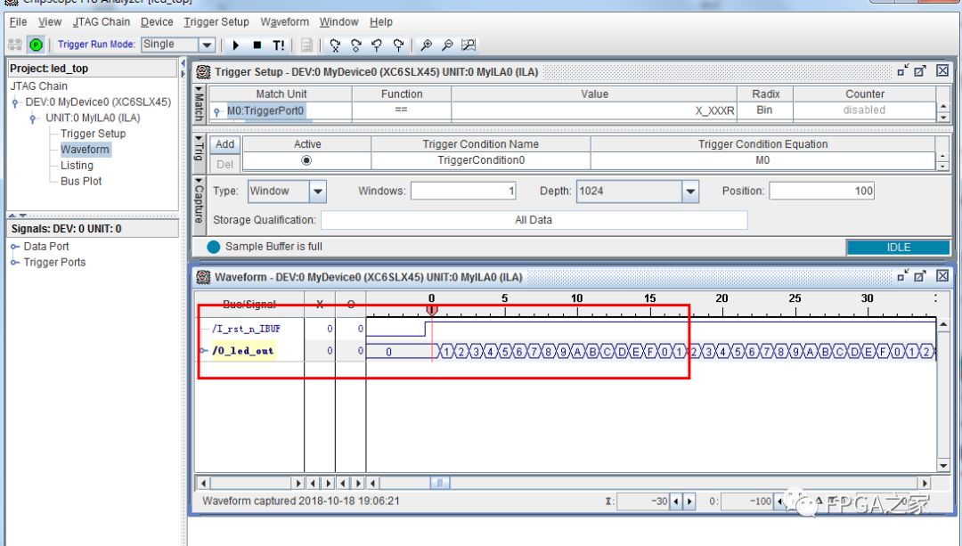Click the waveform horizontal scrollbar thumb
The width and height of the screenshot is (962, 546).
(x=440, y=483)
